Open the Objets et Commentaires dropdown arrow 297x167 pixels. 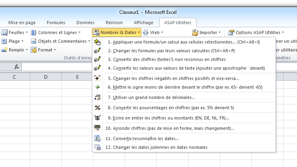click(x=89, y=41)
